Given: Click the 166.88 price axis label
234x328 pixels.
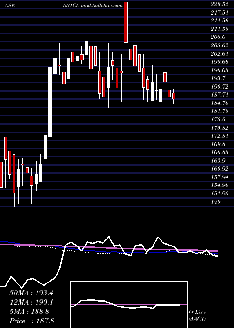Looking at the screenshot, I should [x=219, y=152].
